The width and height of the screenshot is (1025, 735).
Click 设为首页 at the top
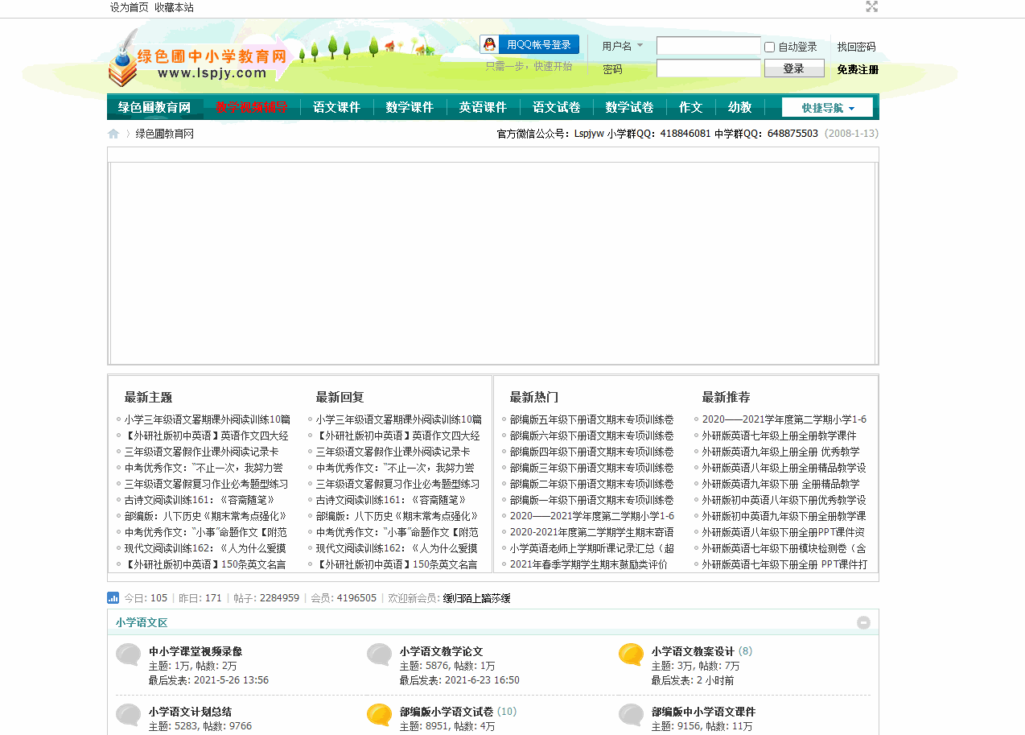click(130, 7)
